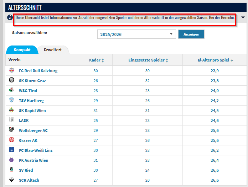
Task: Click the FC Blau-Weiß Linz crest
Action: [x=11, y=150]
